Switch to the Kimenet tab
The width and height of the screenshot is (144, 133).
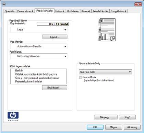(x=86, y=11)
